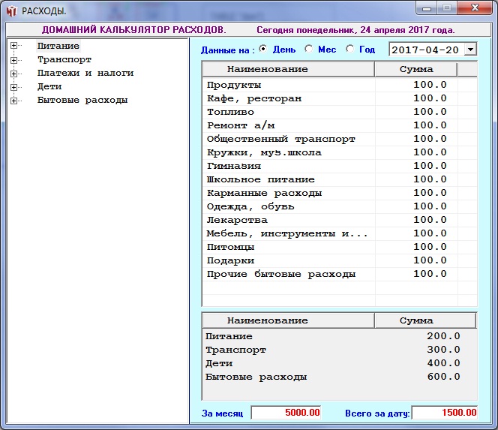Screen dimensions: 498x430
Task: Click the Наименование header of the lower table
Action: pyautogui.click(x=289, y=320)
